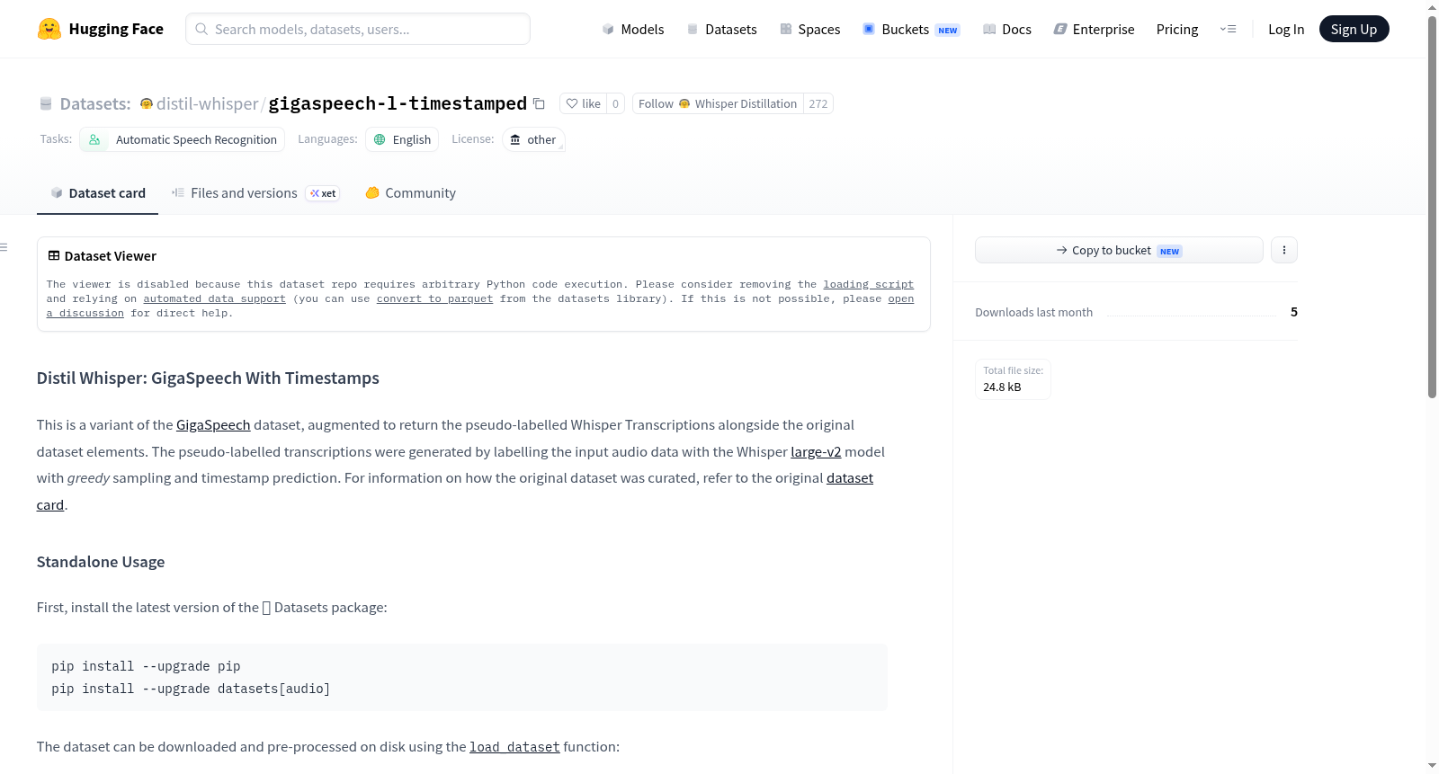This screenshot has width=1439, height=774.
Task: Open the Enterprise page
Action: (x=1095, y=29)
